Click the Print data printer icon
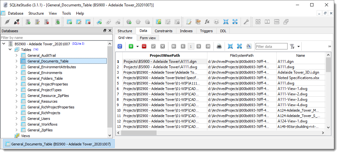The height and width of the screenshot is (154, 339). click(219, 46)
